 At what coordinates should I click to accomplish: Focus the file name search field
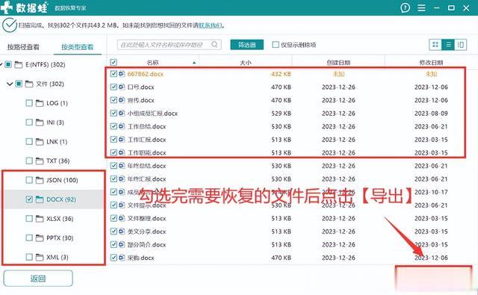[164, 45]
